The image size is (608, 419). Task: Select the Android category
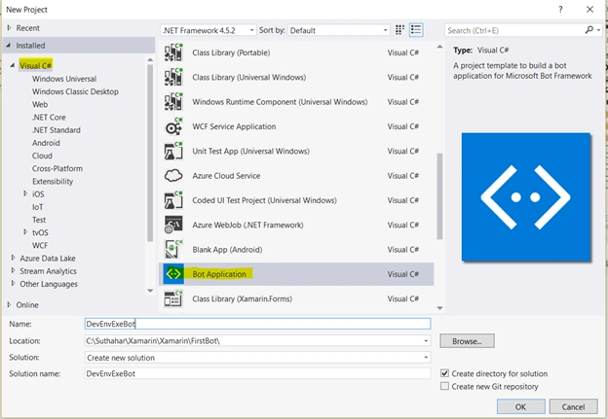46,143
